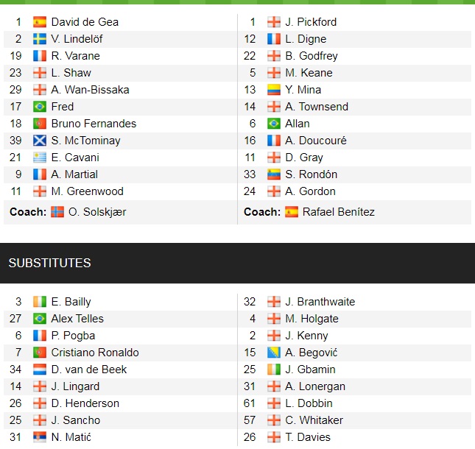The image size is (475, 449).
Task: Click the Spain flag beside David de Gea
Action: click(40, 22)
